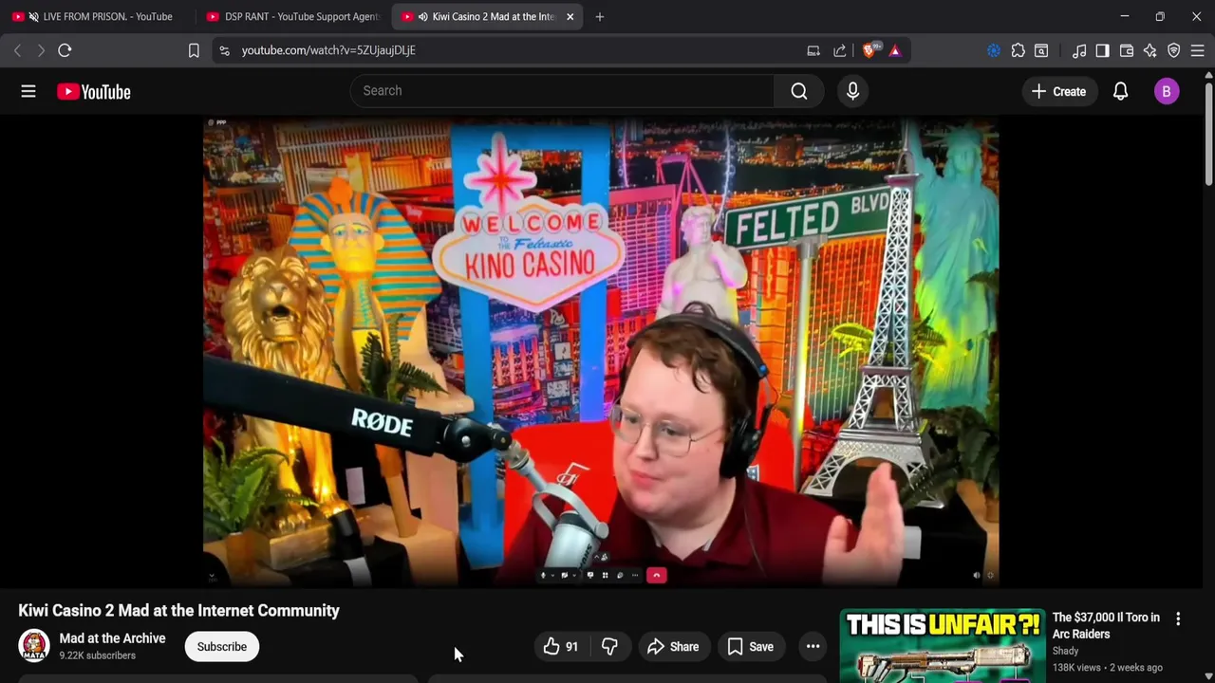Screen dimensions: 1215x683
Task: Open the Brave main menu
Action: tap(1198, 50)
